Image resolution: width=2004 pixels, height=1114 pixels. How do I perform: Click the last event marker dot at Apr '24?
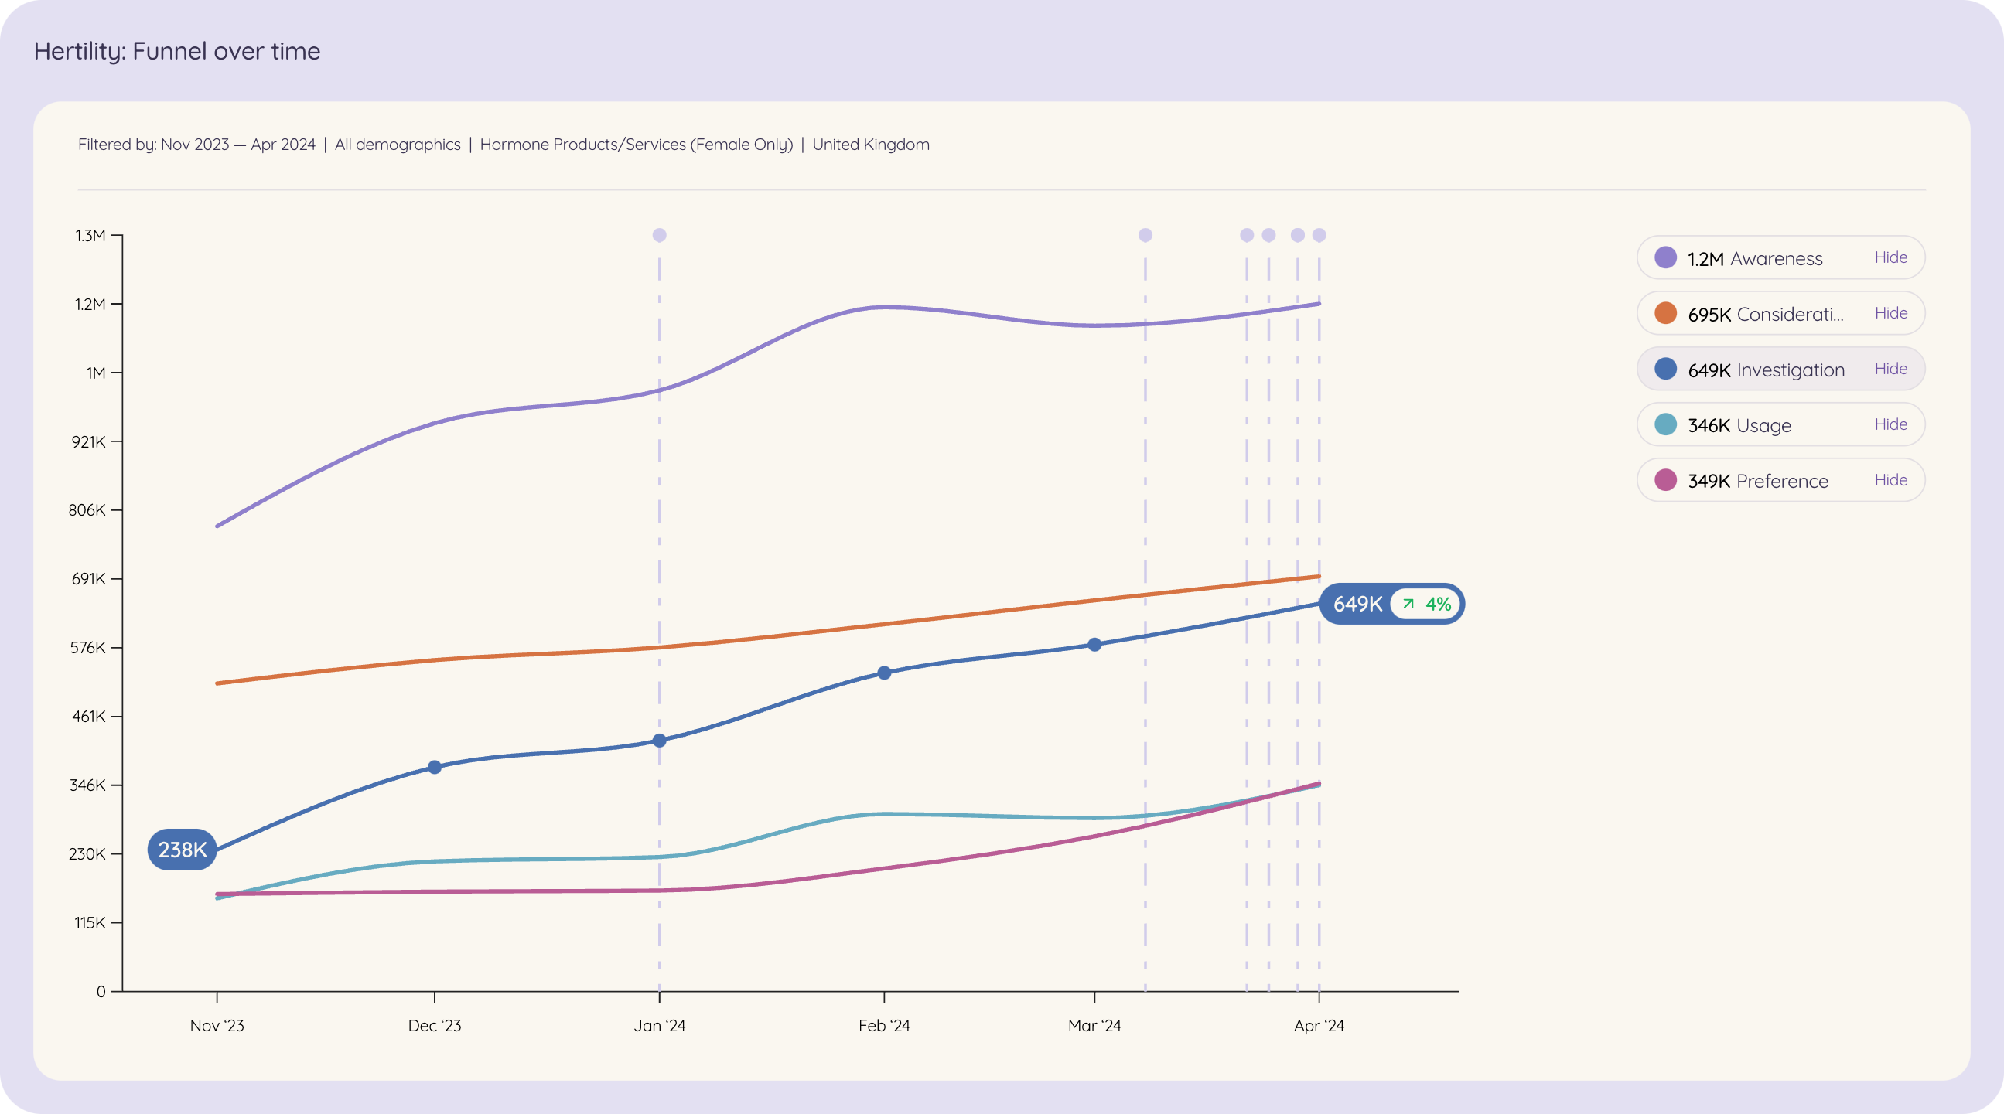pyautogui.click(x=1319, y=235)
